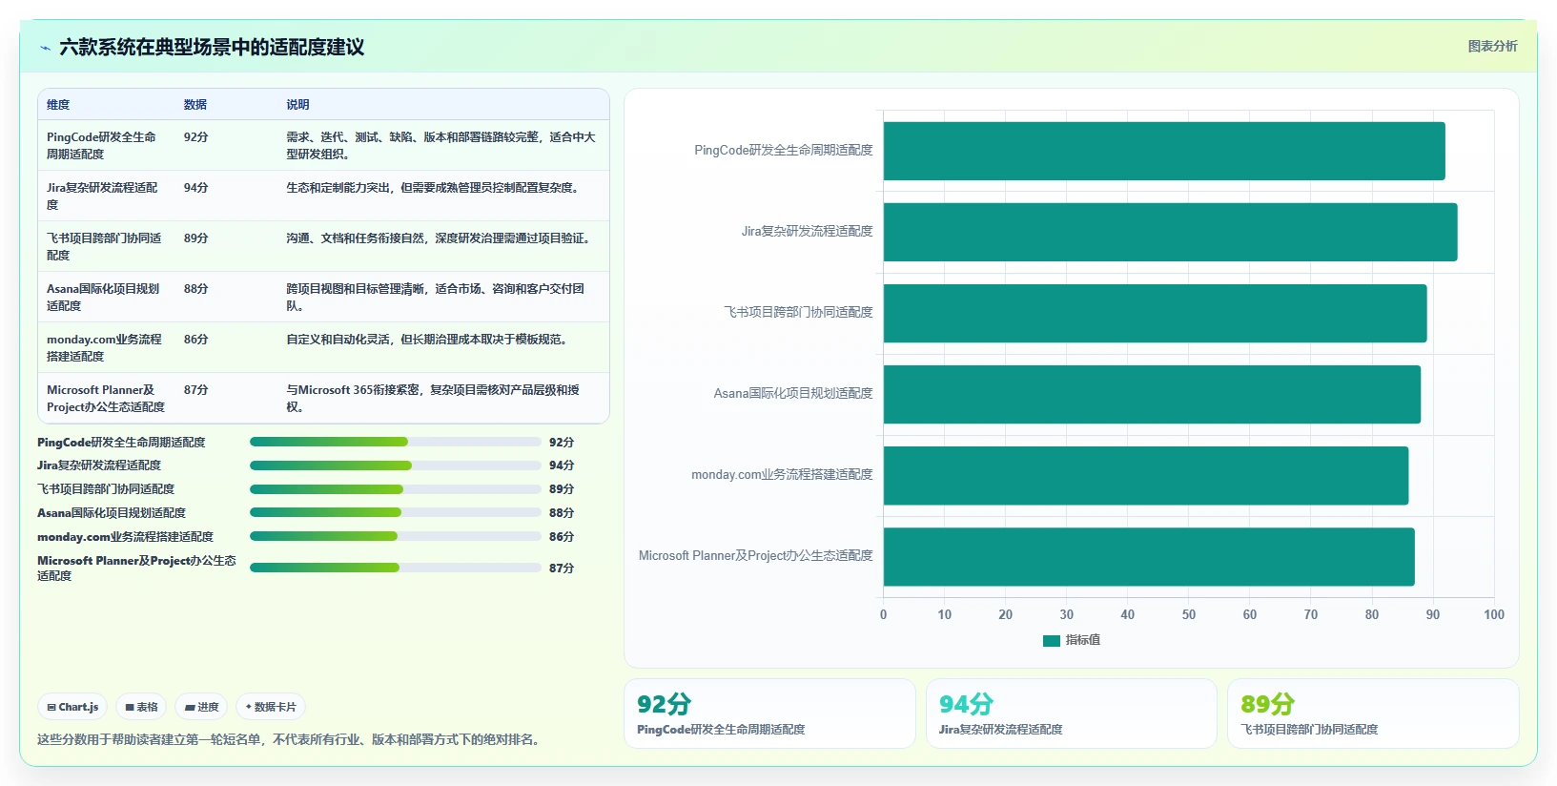Click the monday.com y-axis label in chart
Image resolution: width=1557 pixels, height=786 pixels.
pos(782,475)
